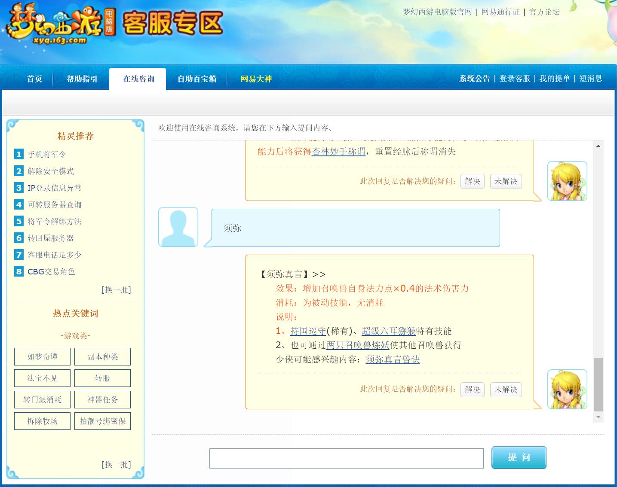The width and height of the screenshot is (617, 487).
Task: Switch to the 自助百宝箱 tab
Action: (196, 79)
